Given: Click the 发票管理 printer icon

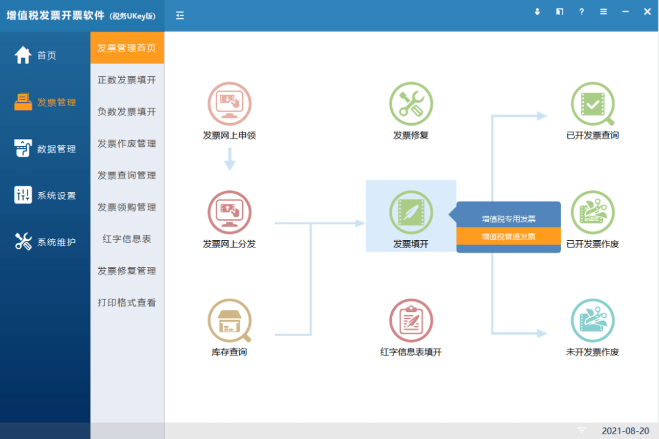Looking at the screenshot, I should point(23,102).
